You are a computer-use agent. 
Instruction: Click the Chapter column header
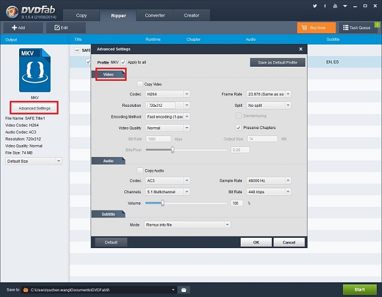(x=193, y=39)
